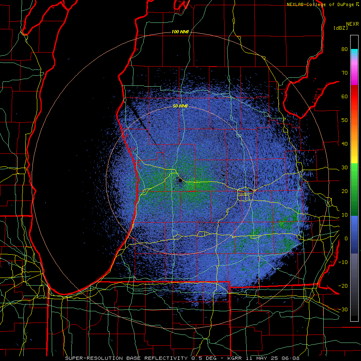The width and height of the screenshot is (361, 361).
Task: Click the NEXR label above color scale
Action: [x=353, y=24]
